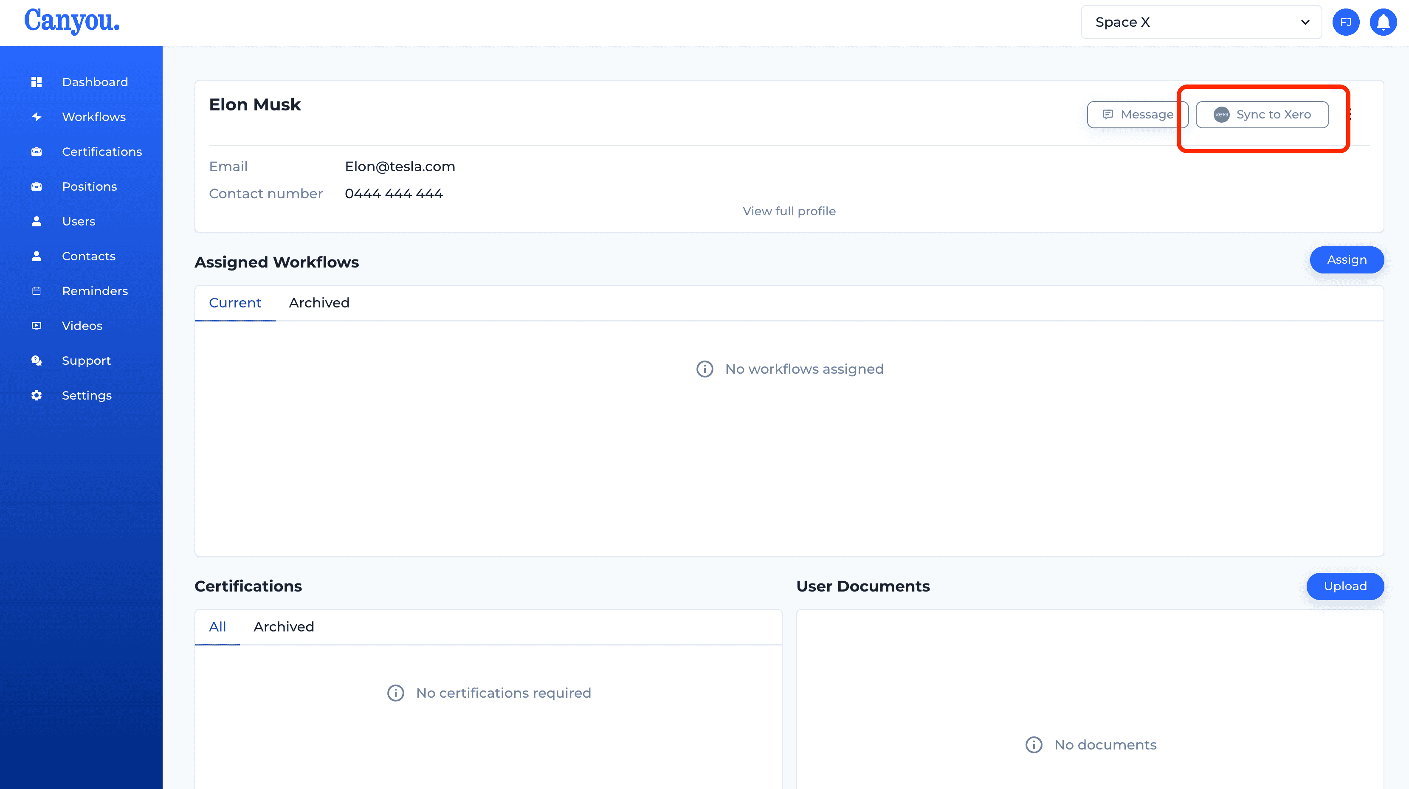The width and height of the screenshot is (1409, 789).
Task: Go to Dashboard in sidebar
Action: (95, 82)
